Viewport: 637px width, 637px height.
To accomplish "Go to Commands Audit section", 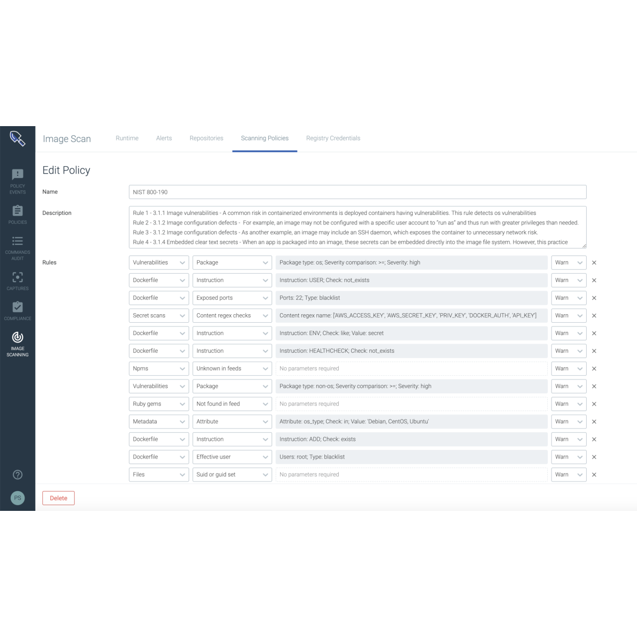I will point(18,248).
